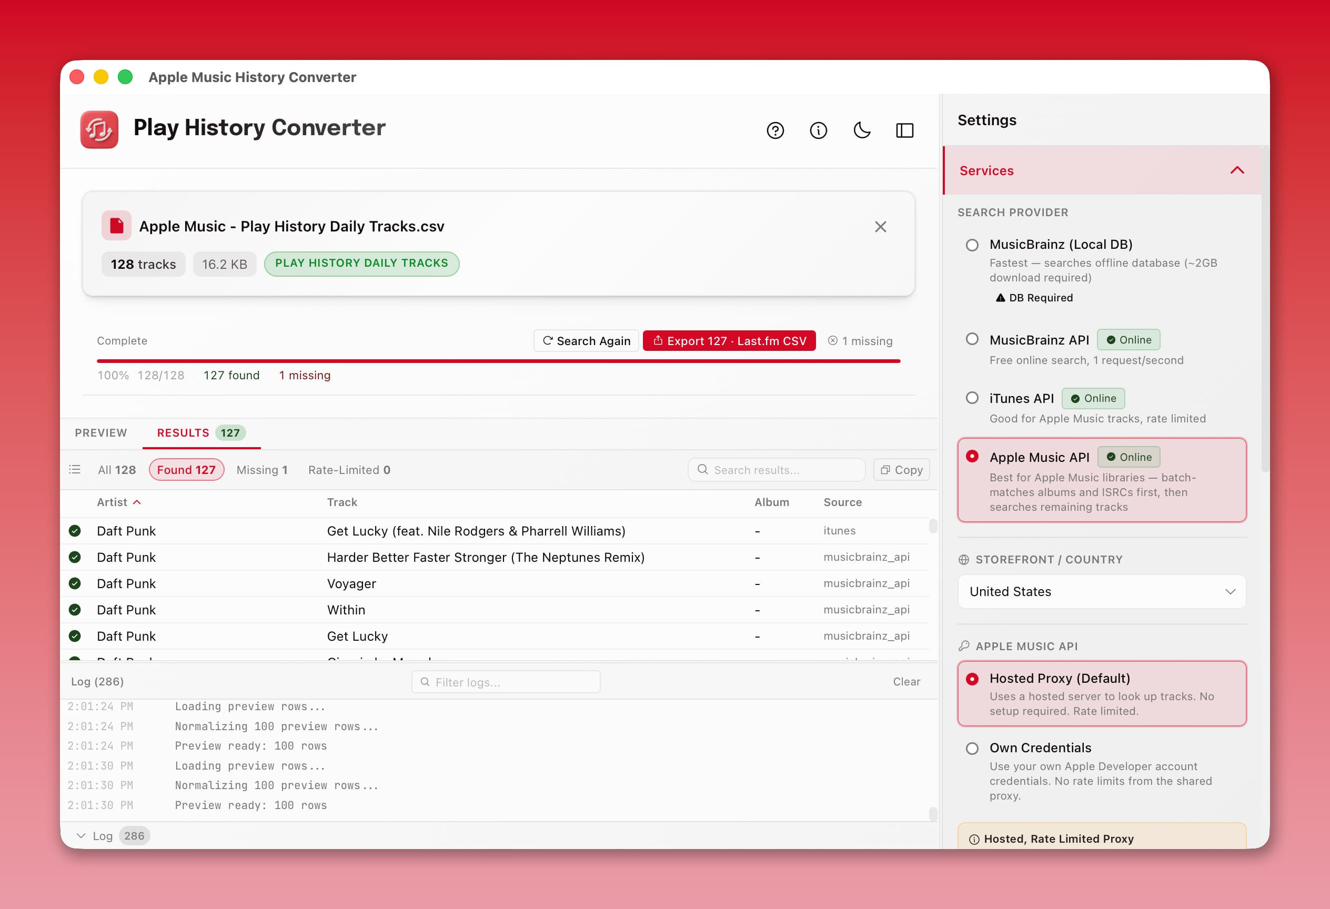This screenshot has width=1330, height=909.
Task: Click Export 127 Last.fm CSV button
Action: pos(729,341)
